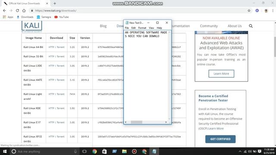Image resolution: width=276 pixels, height=155 pixels.
Task: Open the Chrome three-dot menu
Action: point(273,10)
